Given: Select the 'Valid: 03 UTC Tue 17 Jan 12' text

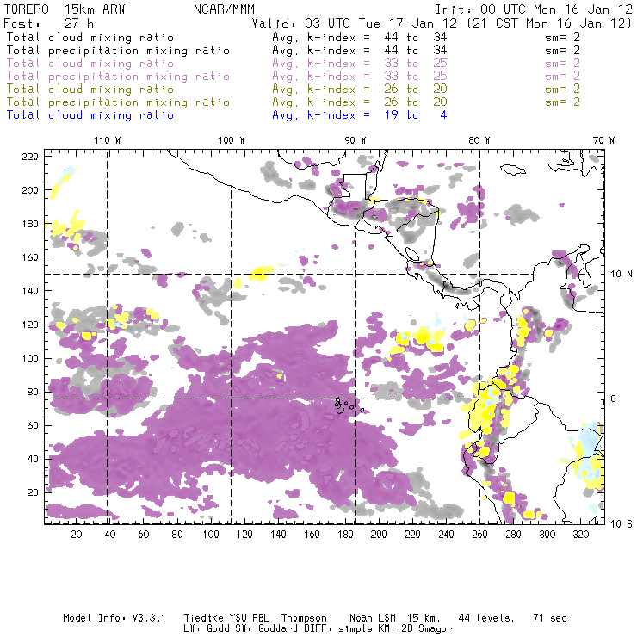Looking at the screenshot, I should coord(354,23).
